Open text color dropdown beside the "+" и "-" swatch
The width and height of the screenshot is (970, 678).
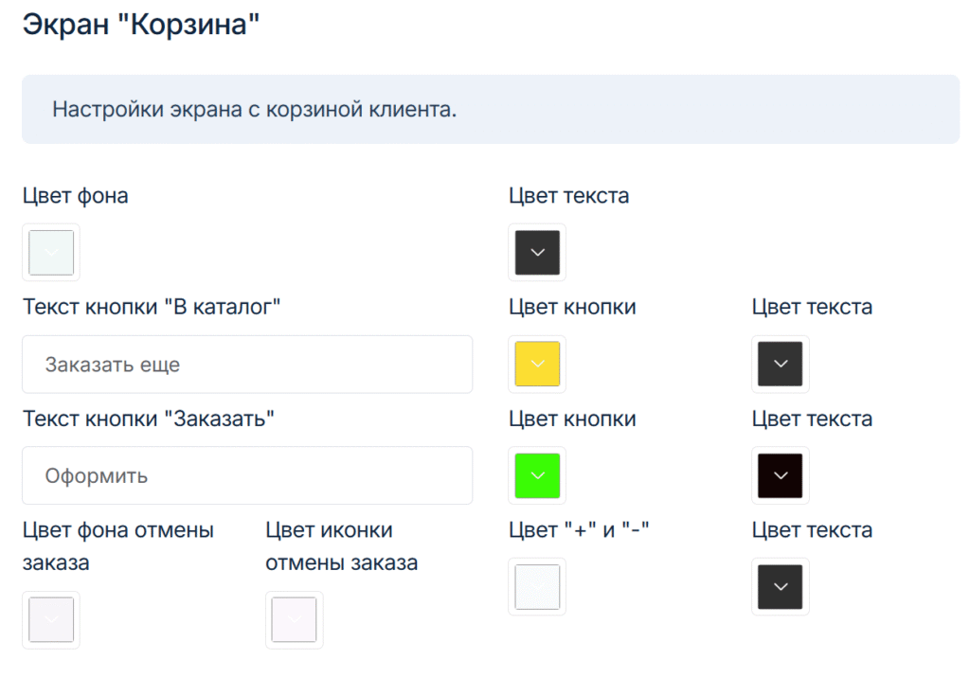click(x=781, y=587)
